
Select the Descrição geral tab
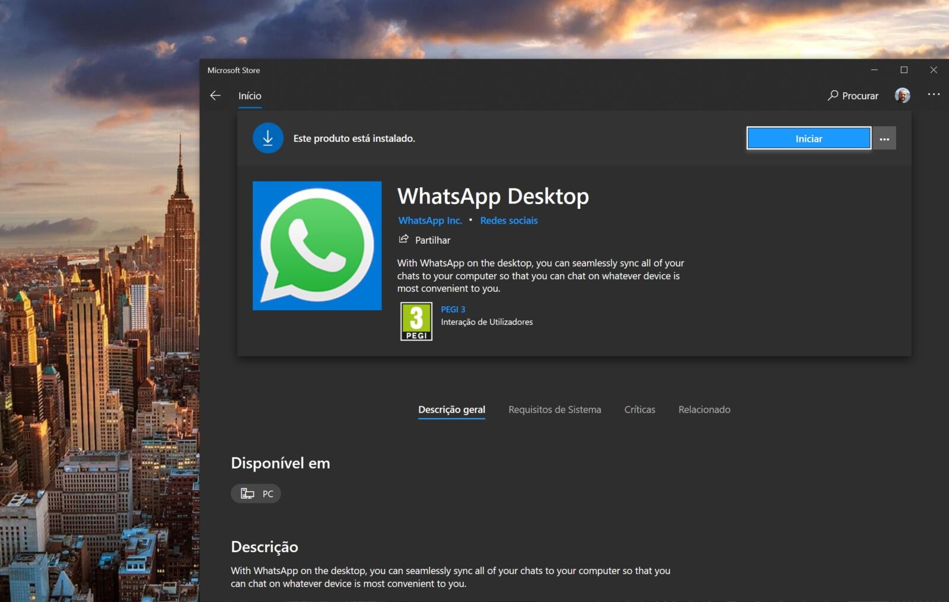[451, 409]
